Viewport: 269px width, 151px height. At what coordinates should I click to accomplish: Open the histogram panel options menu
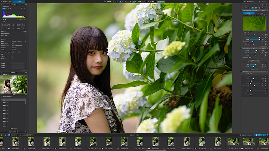coord(26,5)
